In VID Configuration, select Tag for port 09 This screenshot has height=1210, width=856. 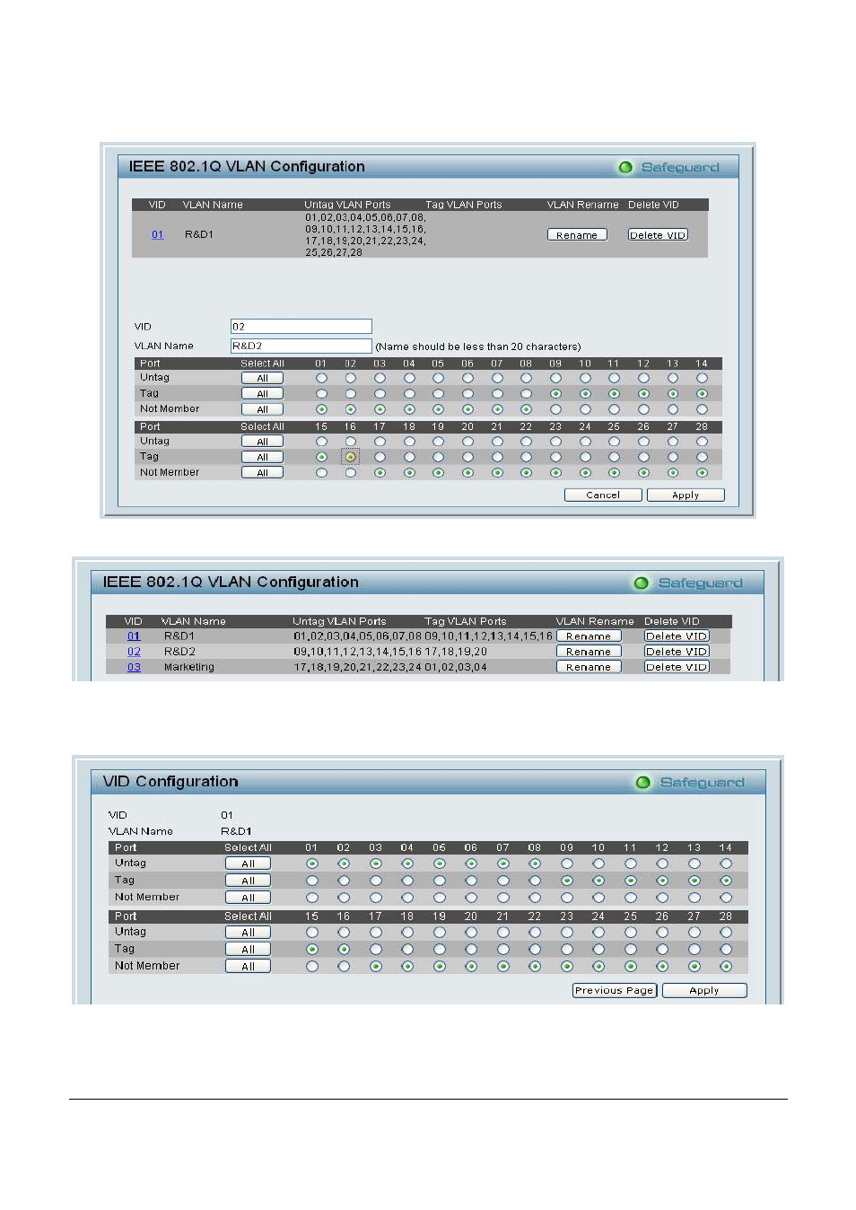pyautogui.click(x=566, y=881)
